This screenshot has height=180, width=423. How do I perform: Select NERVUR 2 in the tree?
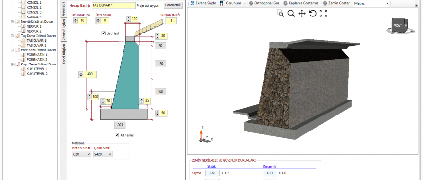(x=34, y=31)
